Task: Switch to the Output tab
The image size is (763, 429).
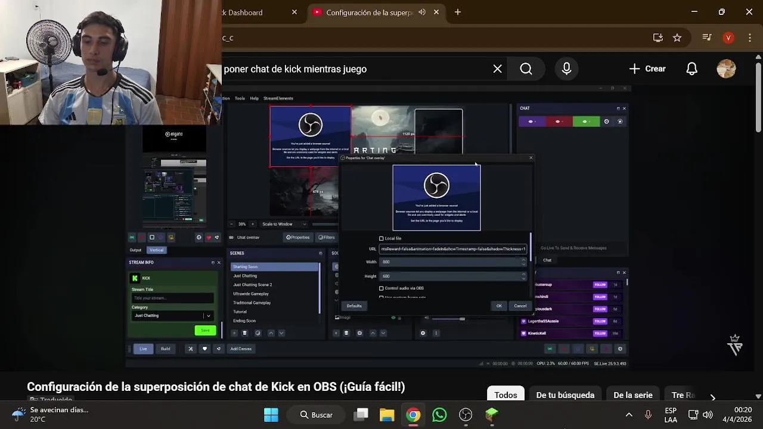Action: click(x=136, y=250)
